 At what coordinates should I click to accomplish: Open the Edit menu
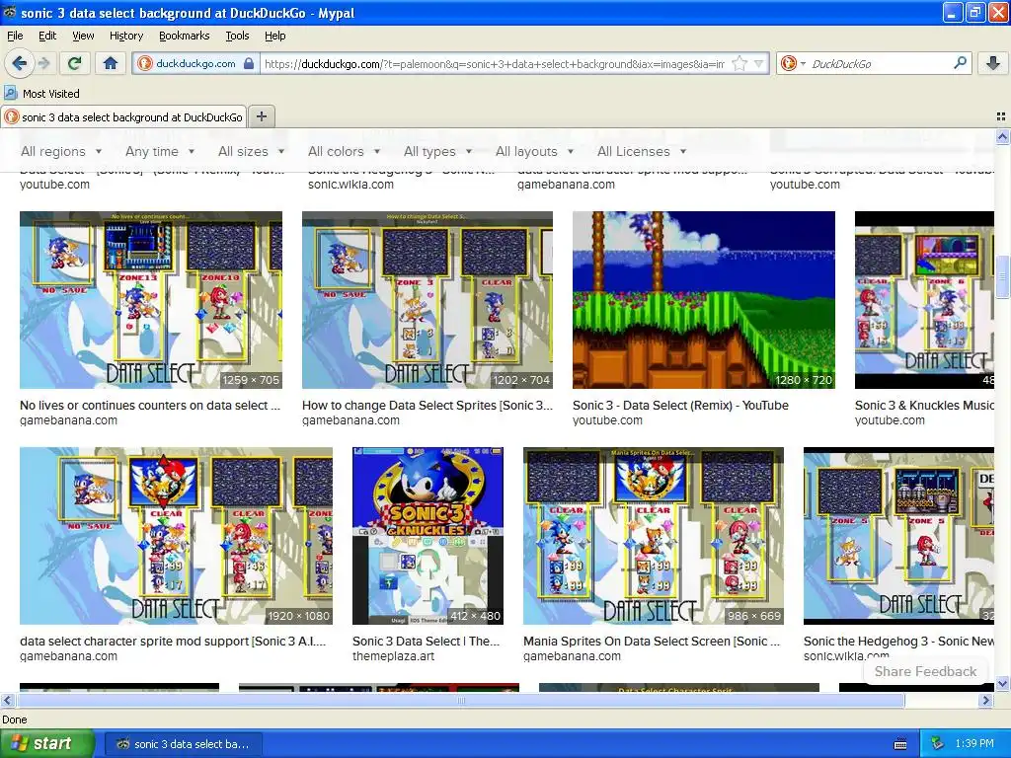coord(47,36)
